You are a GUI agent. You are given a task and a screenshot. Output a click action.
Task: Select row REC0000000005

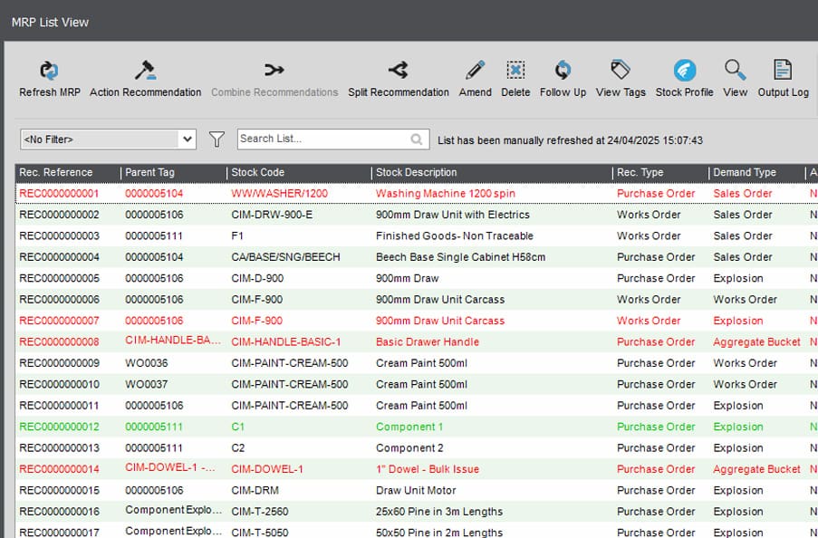[417, 278]
